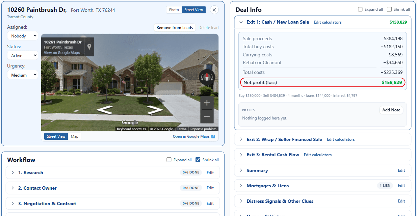
Task: Switch to the Map tab
Action: click(75, 136)
